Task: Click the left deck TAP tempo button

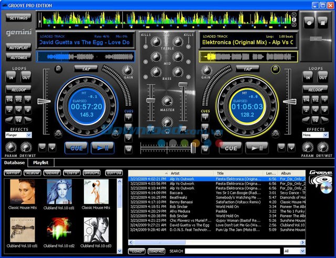Action: click(x=87, y=68)
